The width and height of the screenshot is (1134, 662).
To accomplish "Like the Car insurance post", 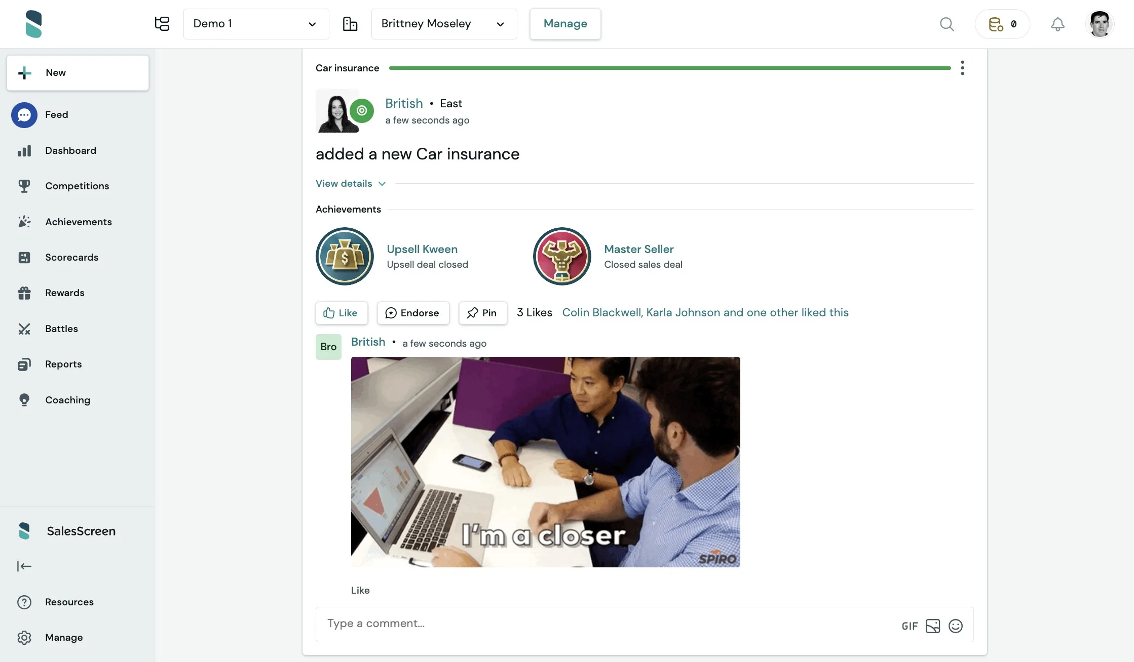I will coord(342,313).
